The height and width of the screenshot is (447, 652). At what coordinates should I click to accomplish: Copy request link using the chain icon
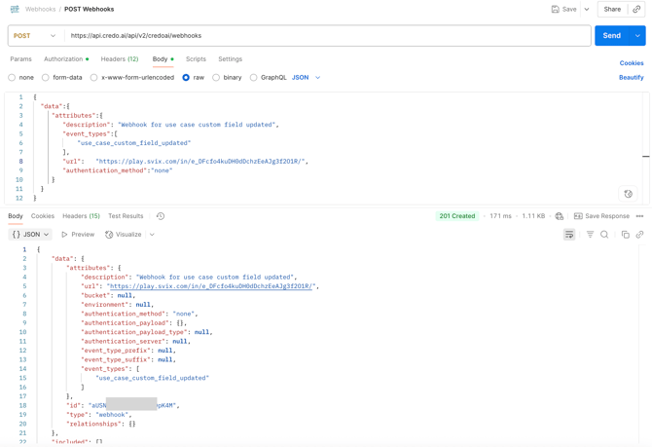click(636, 9)
